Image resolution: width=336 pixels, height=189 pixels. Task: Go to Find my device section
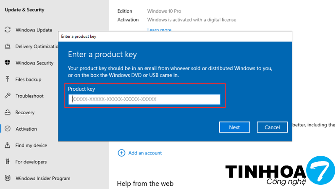click(31, 145)
